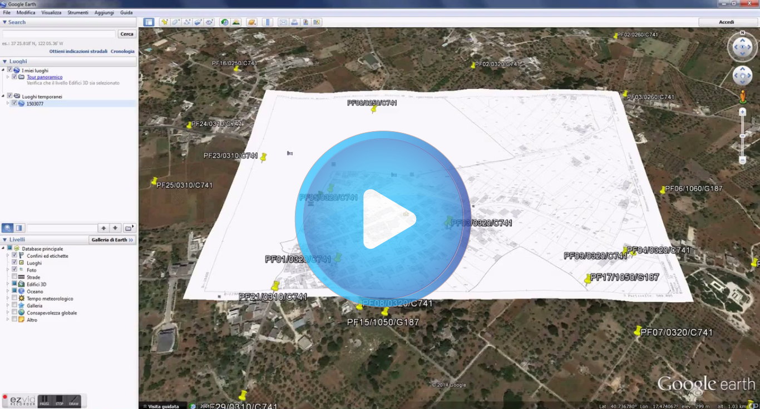Open the Cronologia link
Viewport: 760px width, 409px height.
(x=122, y=51)
